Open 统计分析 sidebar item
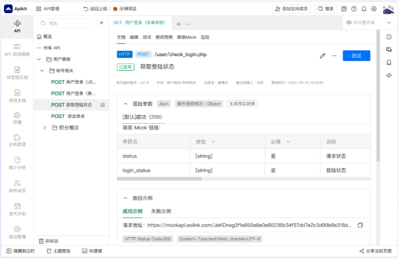The width and height of the screenshot is (399, 259). pos(17,163)
